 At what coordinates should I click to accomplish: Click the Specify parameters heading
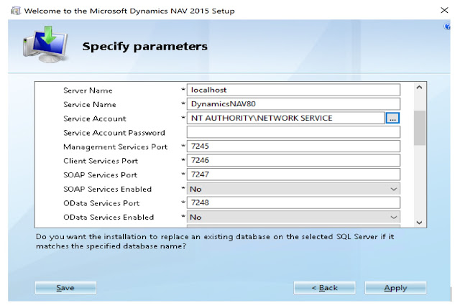click(145, 47)
